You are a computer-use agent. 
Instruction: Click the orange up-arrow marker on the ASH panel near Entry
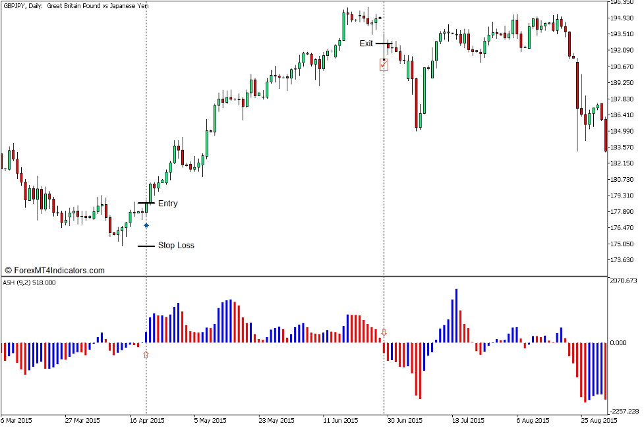coord(146,354)
